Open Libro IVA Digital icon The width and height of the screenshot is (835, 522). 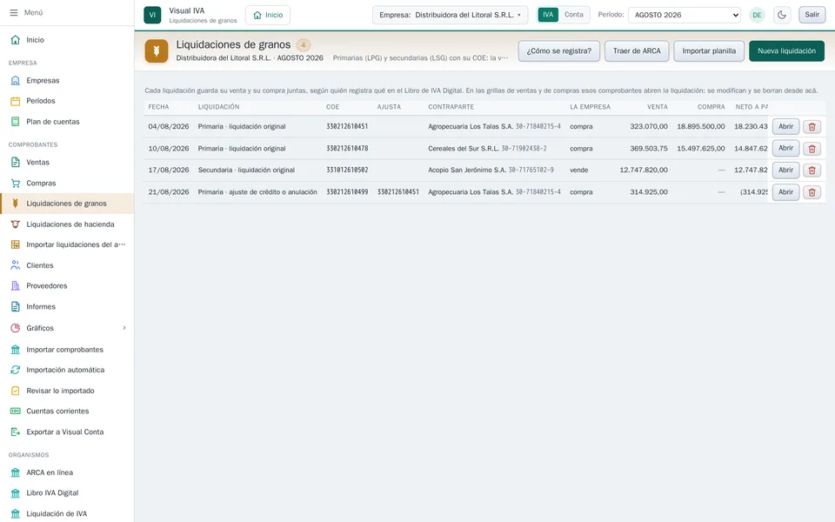pyautogui.click(x=16, y=492)
